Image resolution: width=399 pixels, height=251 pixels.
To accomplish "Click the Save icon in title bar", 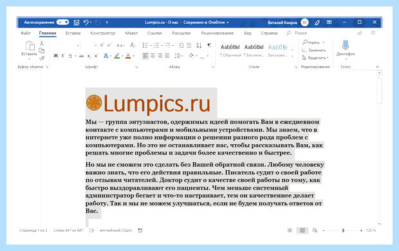I will [x=77, y=23].
